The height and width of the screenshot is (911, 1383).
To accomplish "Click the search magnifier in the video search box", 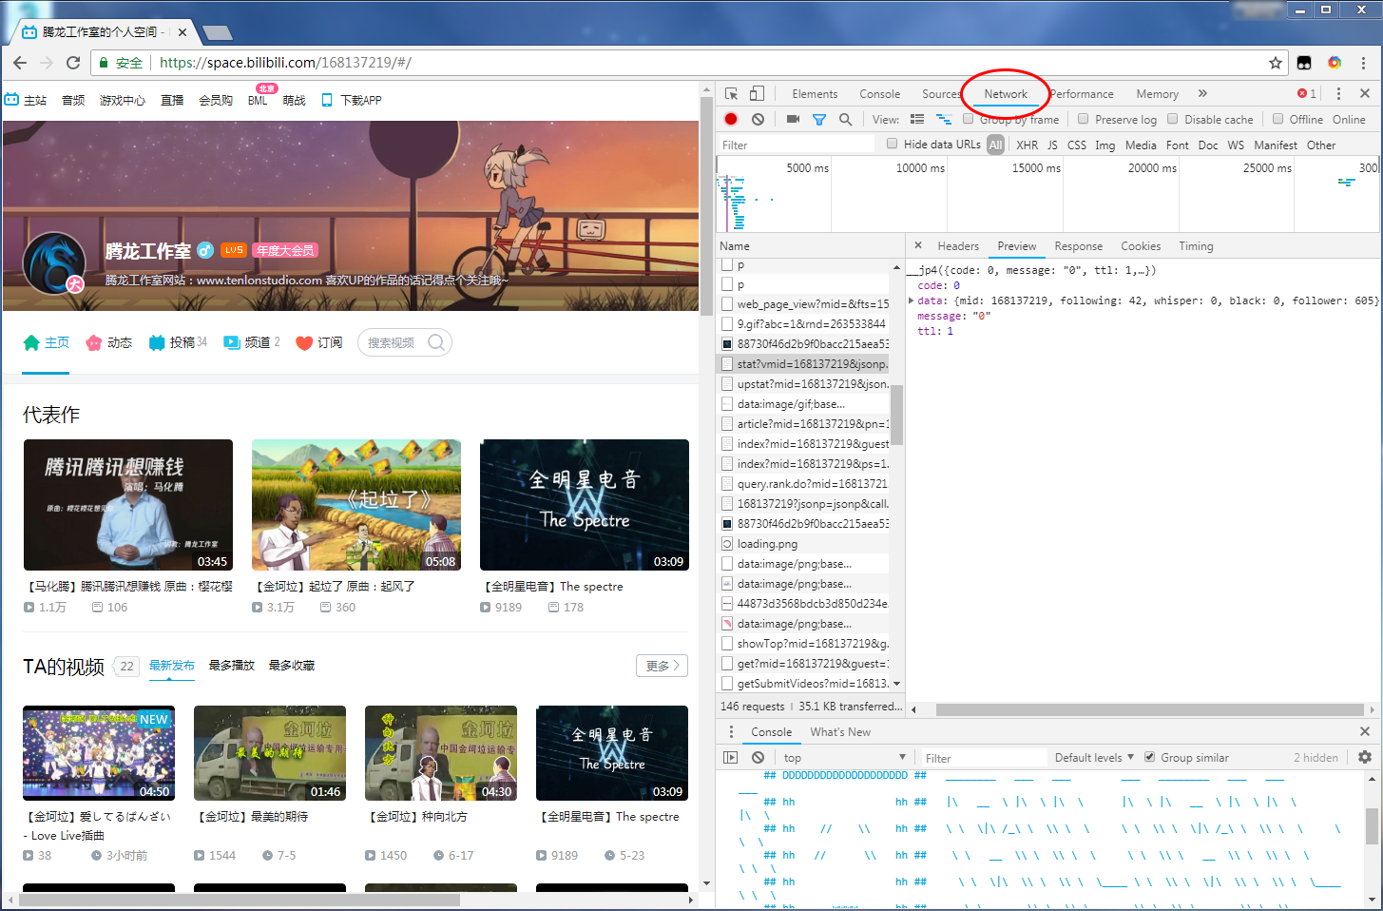I will 436,342.
